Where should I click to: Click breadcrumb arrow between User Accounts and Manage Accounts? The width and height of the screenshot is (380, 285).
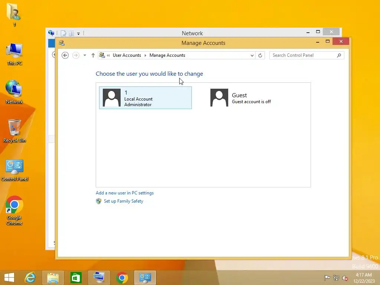click(x=145, y=56)
